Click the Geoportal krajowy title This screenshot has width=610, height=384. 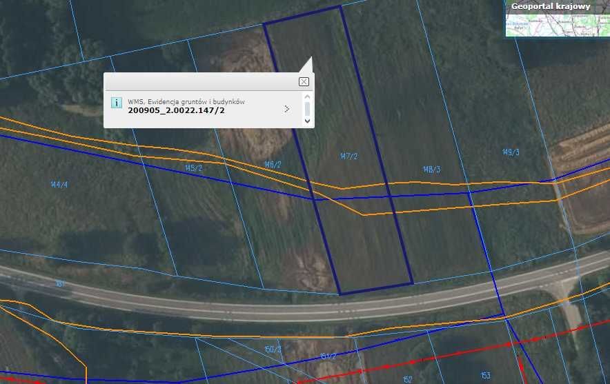click(x=551, y=6)
